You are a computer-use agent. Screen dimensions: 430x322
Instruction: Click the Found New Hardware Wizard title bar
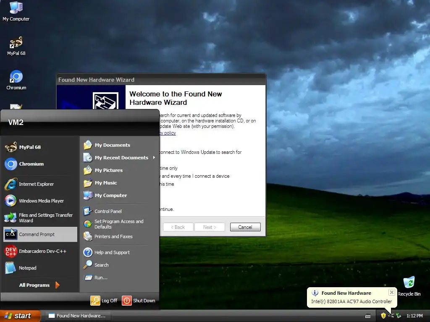[161, 80]
